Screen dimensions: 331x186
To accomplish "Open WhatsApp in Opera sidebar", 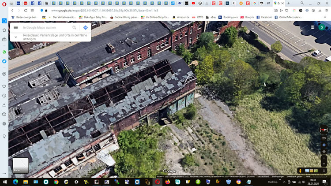I will pyautogui.click(x=4, y=52).
